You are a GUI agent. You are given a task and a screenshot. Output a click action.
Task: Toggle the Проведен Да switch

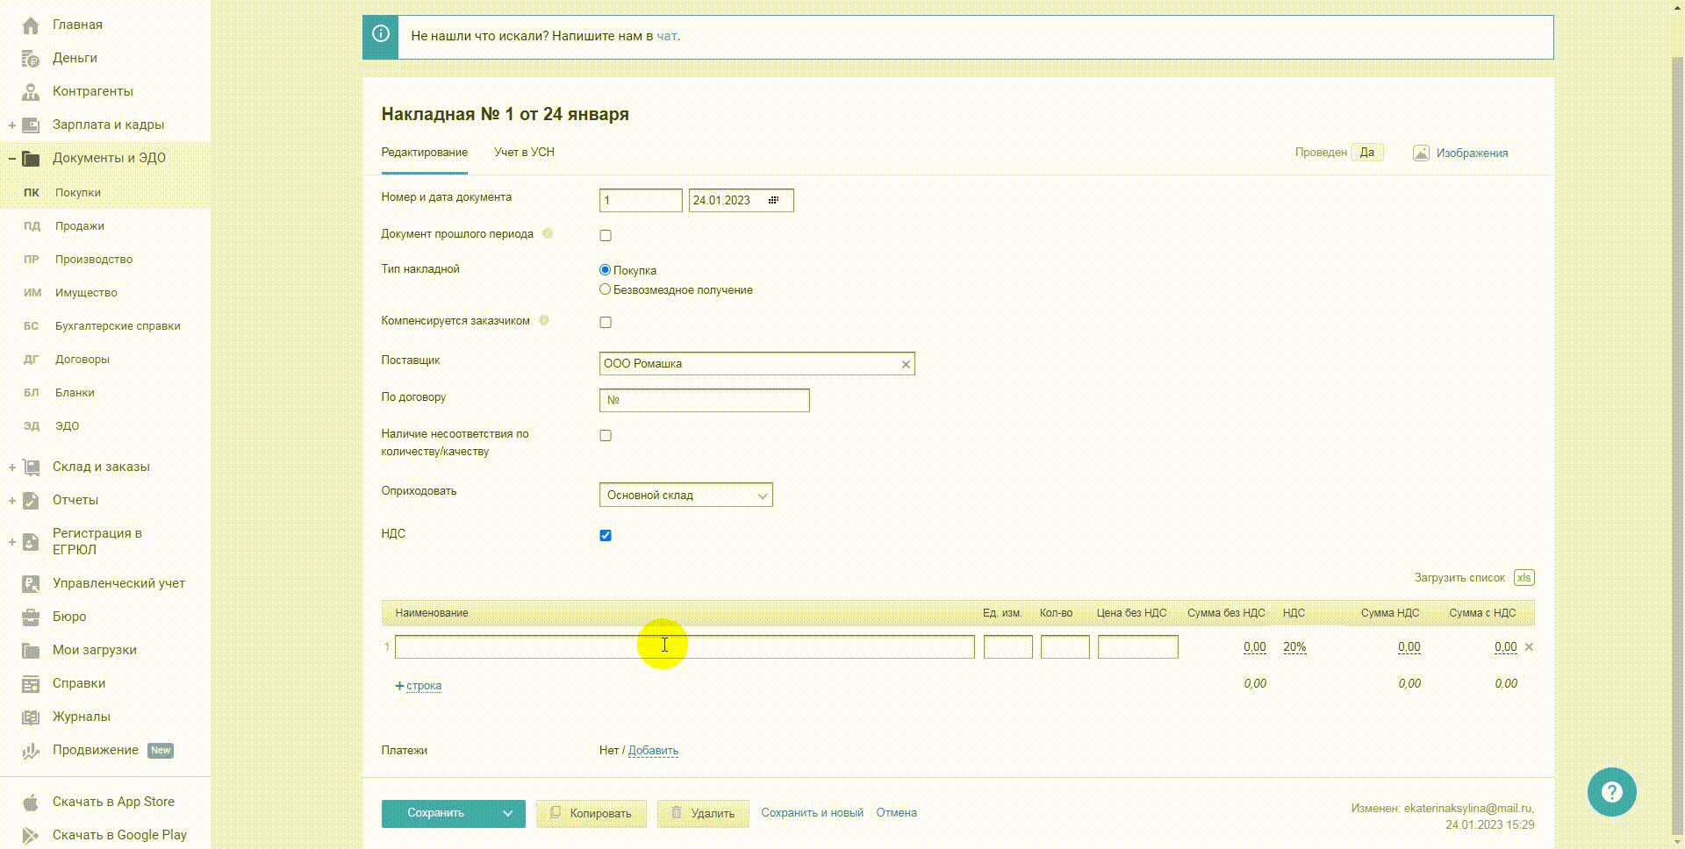[1367, 153]
